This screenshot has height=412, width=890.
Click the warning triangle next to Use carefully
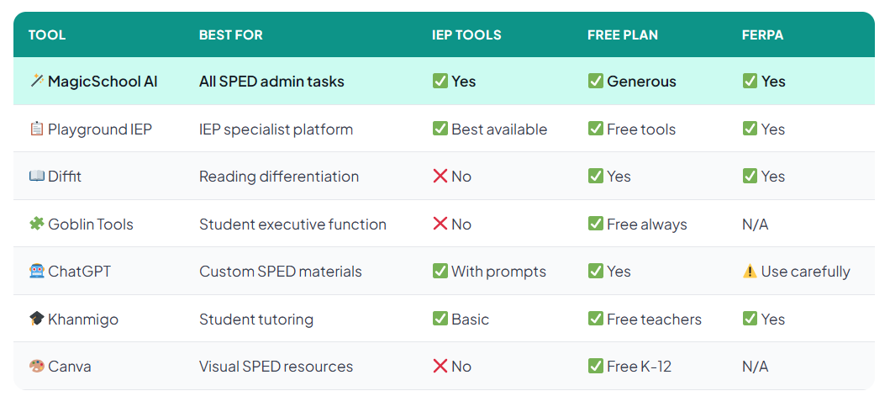point(750,272)
